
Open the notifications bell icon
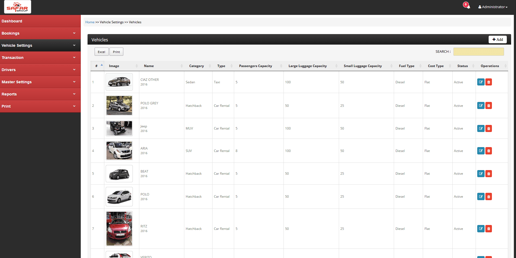(468, 6)
